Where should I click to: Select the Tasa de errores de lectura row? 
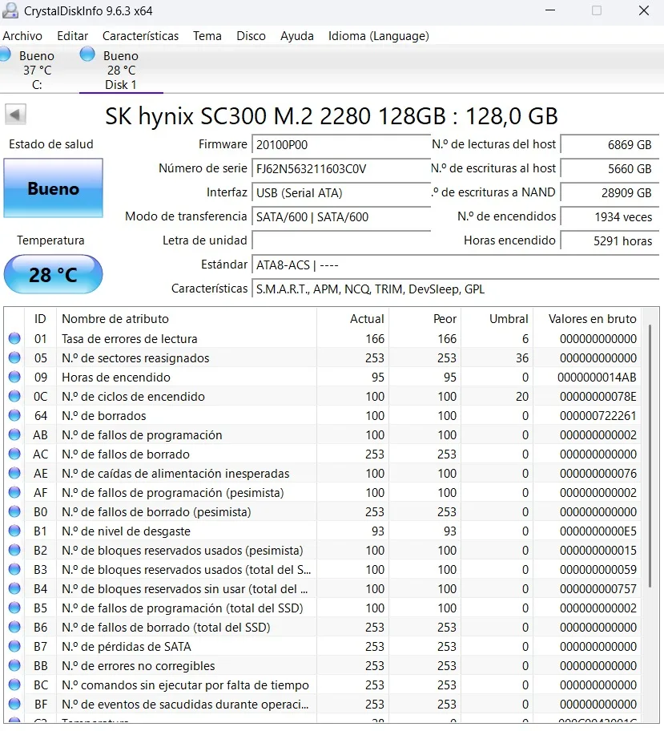(323, 338)
